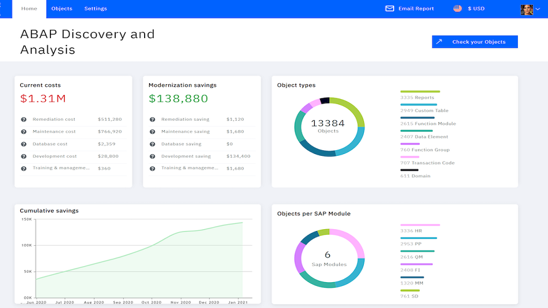Select '3336 HR' module legend entry
548x308 pixels.
(x=411, y=231)
